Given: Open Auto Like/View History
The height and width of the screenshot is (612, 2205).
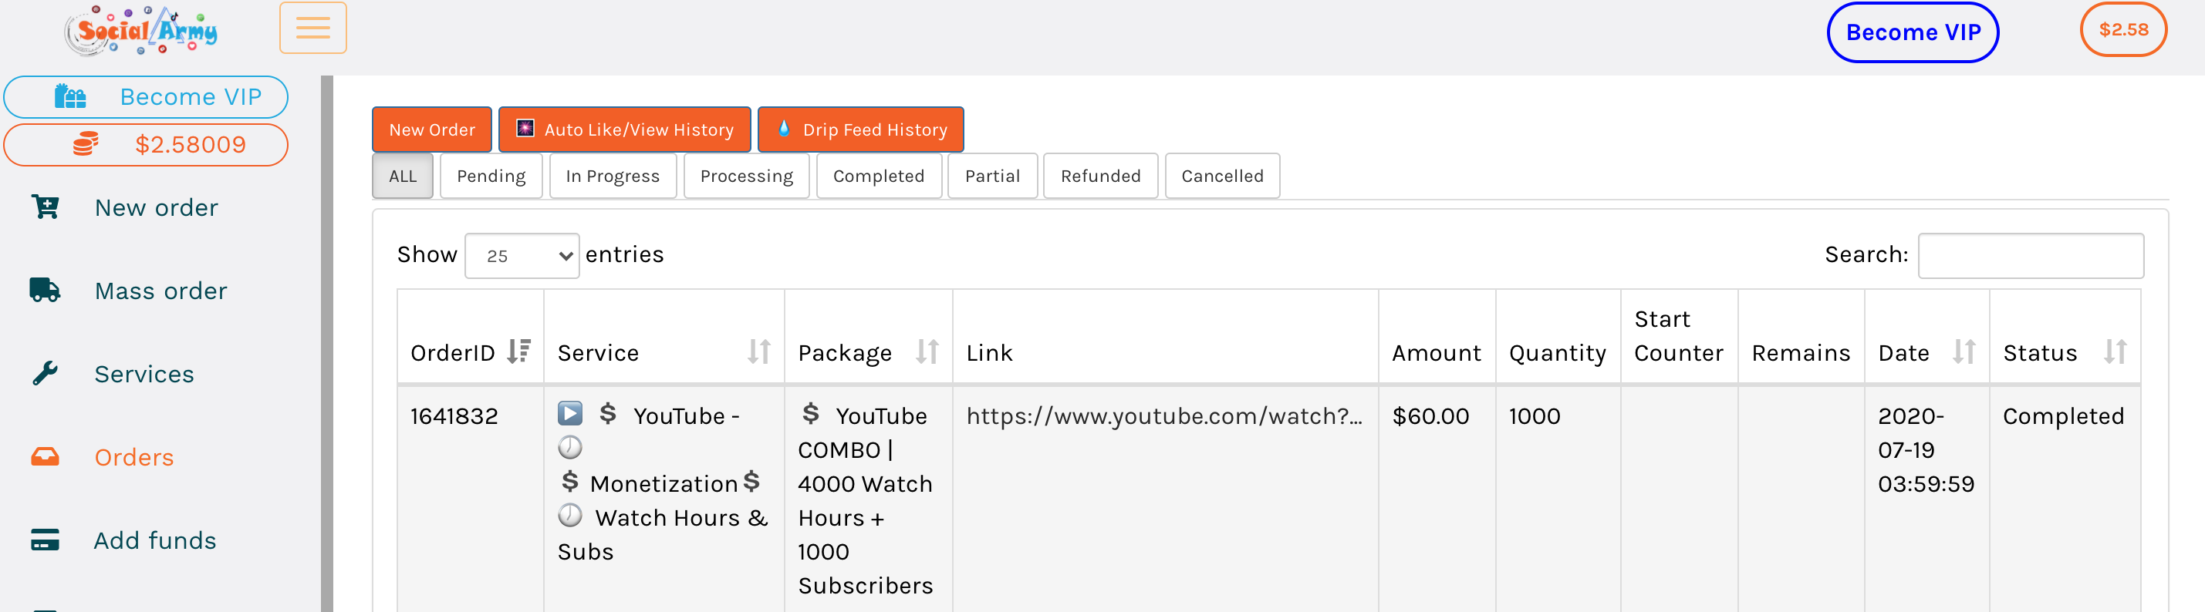Looking at the screenshot, I should coord(625,130).
